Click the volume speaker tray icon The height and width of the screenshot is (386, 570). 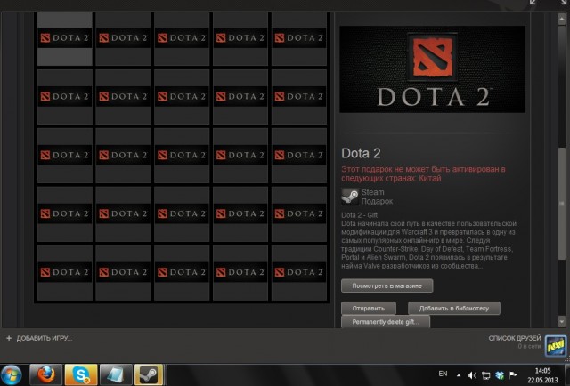pyautogui.click(x=472, y=375)
